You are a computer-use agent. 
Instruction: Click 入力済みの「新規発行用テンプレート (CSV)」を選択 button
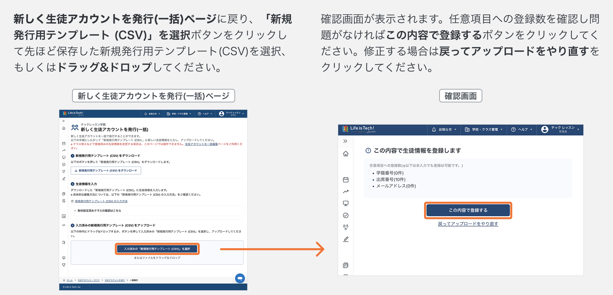157,249
